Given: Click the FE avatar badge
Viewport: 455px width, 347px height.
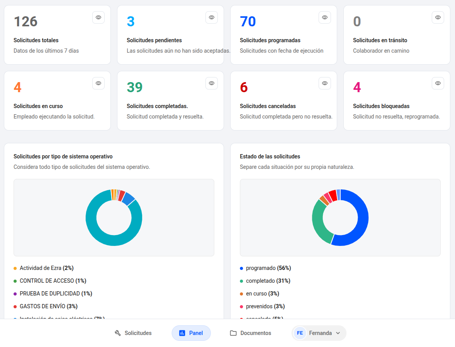Looking at the screenshot, I should coord(300,333).
